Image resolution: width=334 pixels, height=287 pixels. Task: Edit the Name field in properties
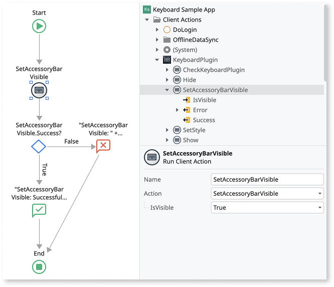[x=267, y=180]
